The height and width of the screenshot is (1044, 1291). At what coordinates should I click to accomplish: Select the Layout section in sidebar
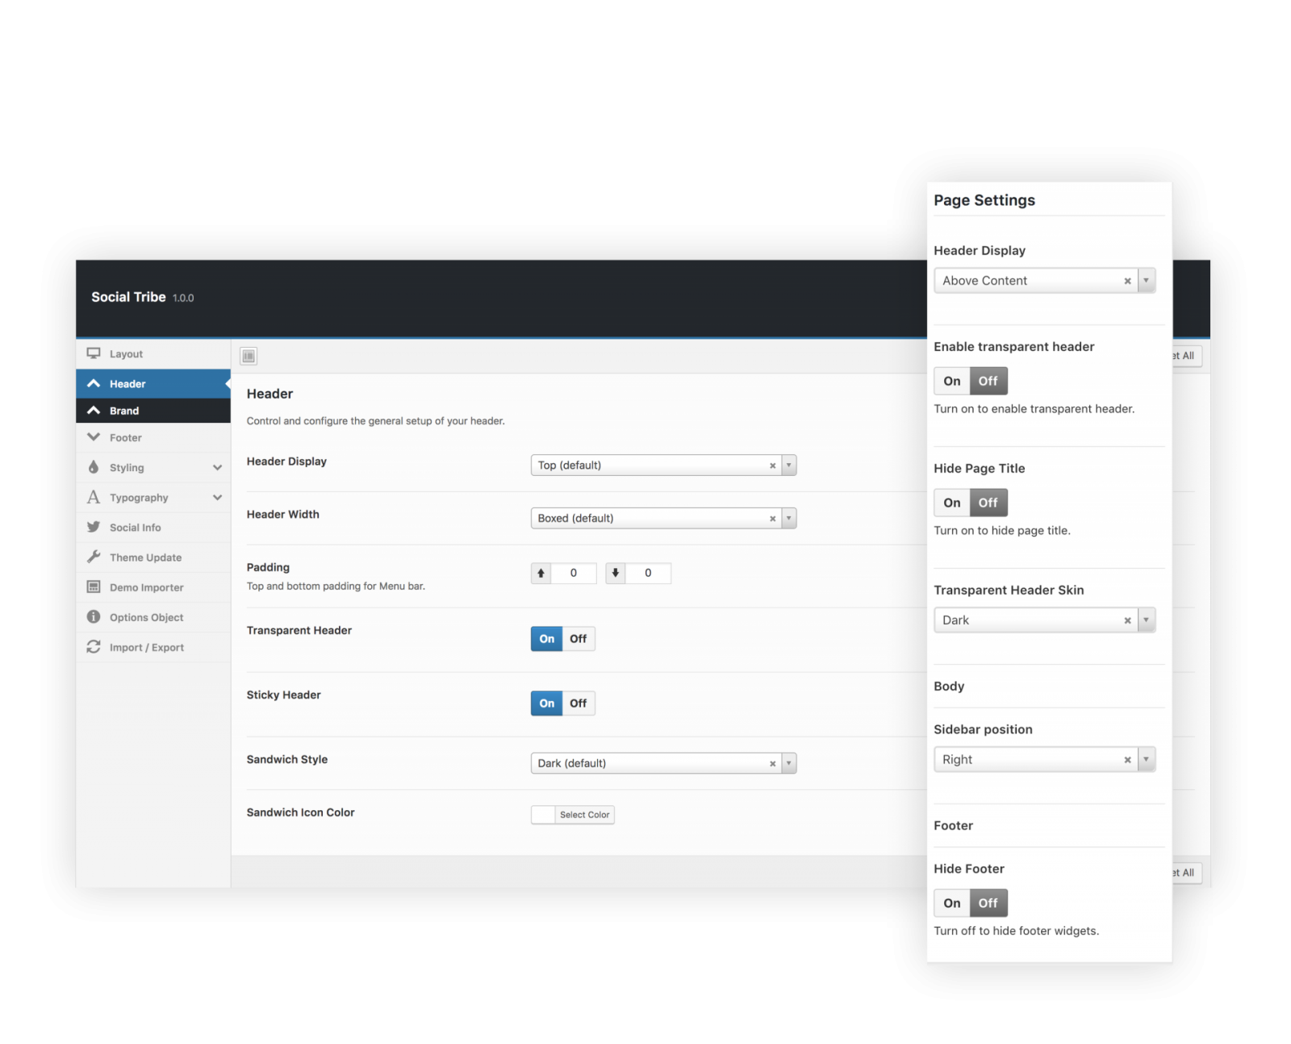tap(126, 353)
